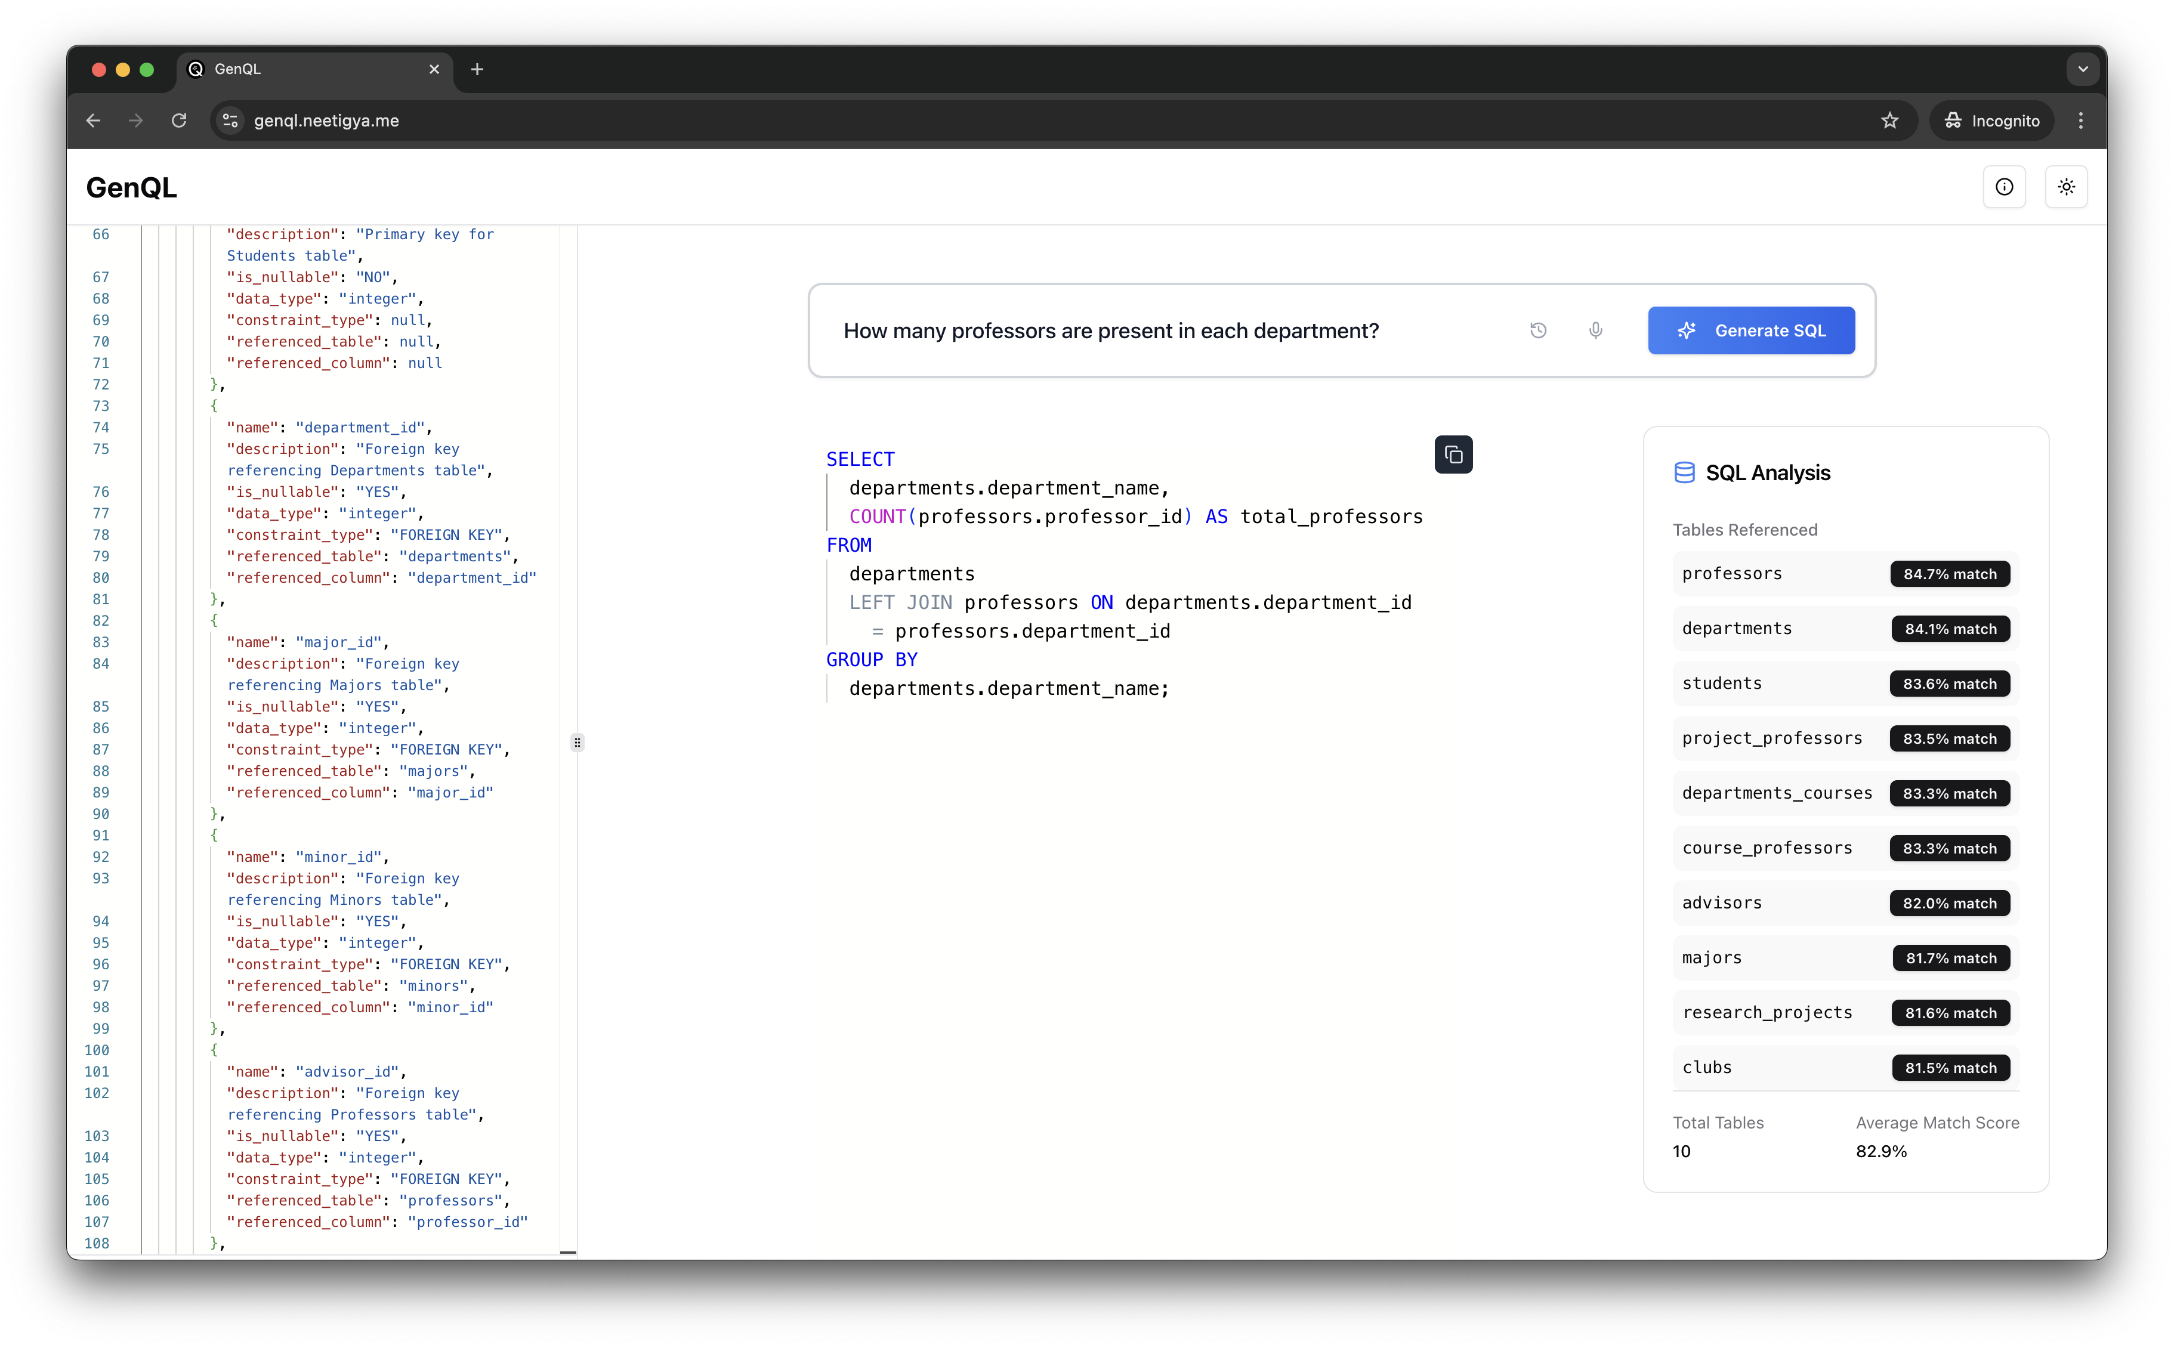Reload the page using refresh icon

179,120
